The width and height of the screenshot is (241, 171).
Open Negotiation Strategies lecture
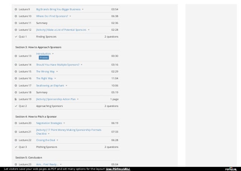(49, 123)
